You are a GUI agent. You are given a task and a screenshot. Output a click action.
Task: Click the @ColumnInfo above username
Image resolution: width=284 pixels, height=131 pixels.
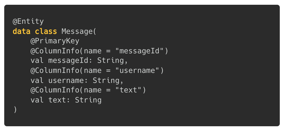pos(55,71)
